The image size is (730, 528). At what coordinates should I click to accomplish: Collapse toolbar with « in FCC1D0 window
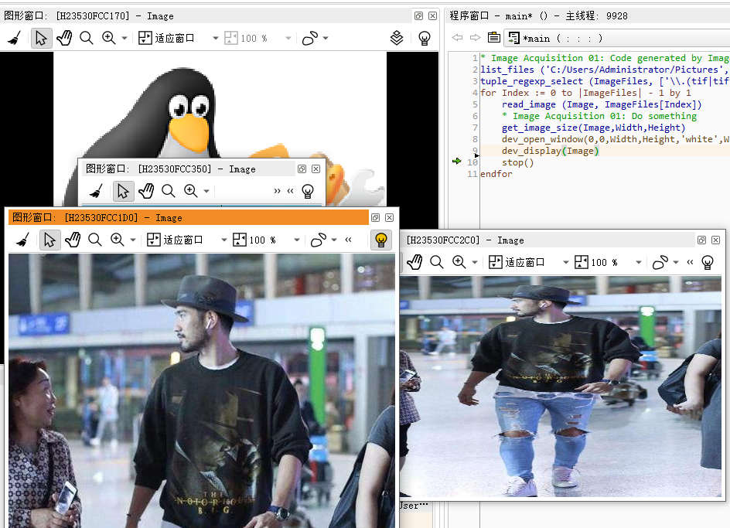point(348,240)
